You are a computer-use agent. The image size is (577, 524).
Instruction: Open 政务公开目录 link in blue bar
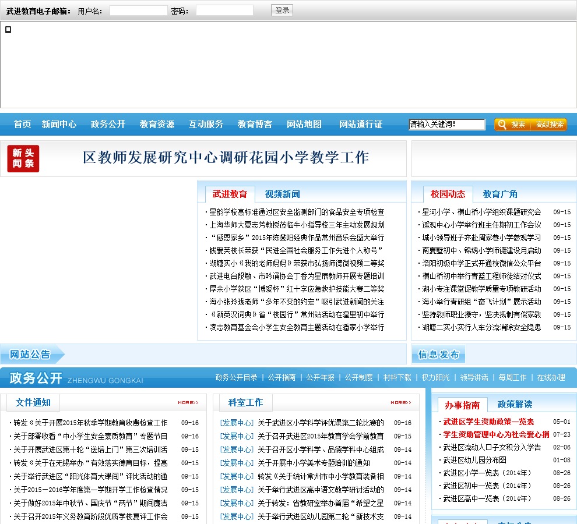pos(236,377)
